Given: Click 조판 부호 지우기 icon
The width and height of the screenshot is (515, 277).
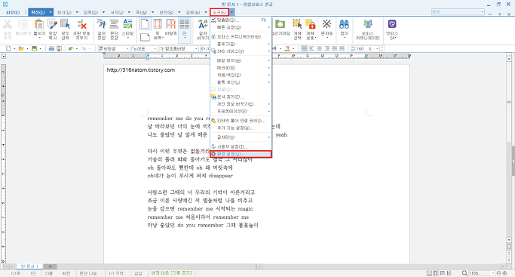Looking at the screenshot, I should coord(81,24).
